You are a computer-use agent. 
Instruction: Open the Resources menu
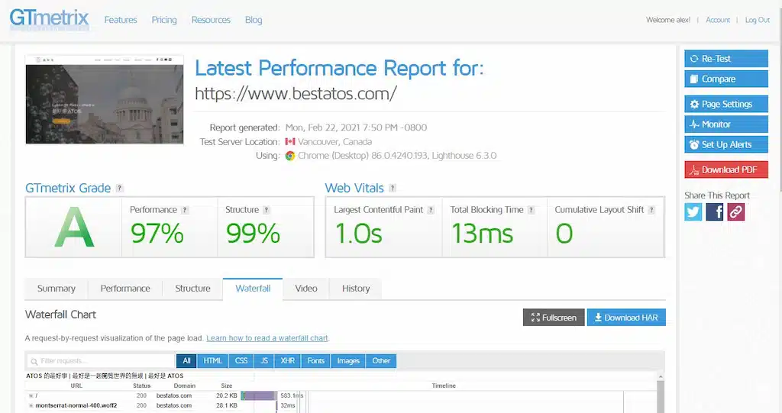(211, 20)
